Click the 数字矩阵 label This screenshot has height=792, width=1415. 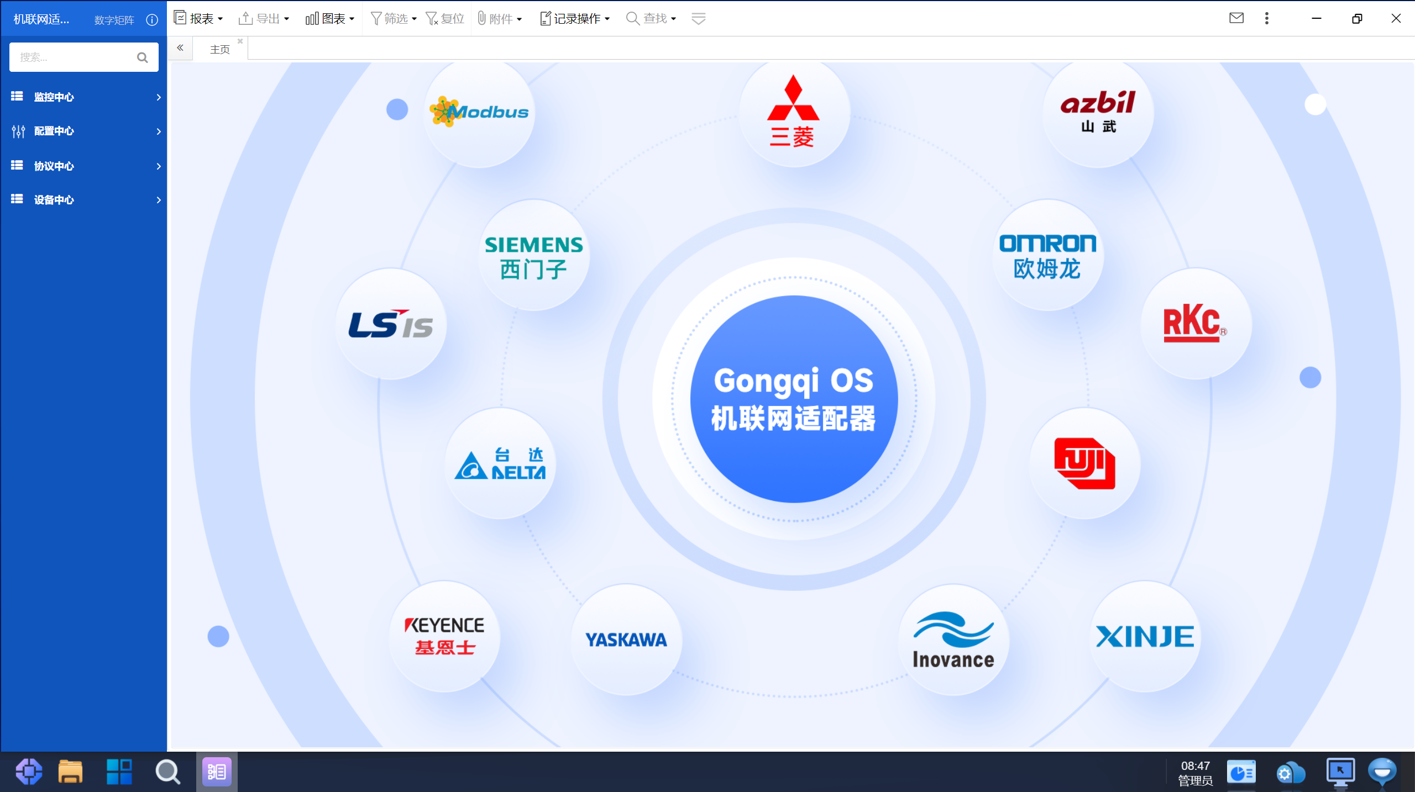pos(114,20)
